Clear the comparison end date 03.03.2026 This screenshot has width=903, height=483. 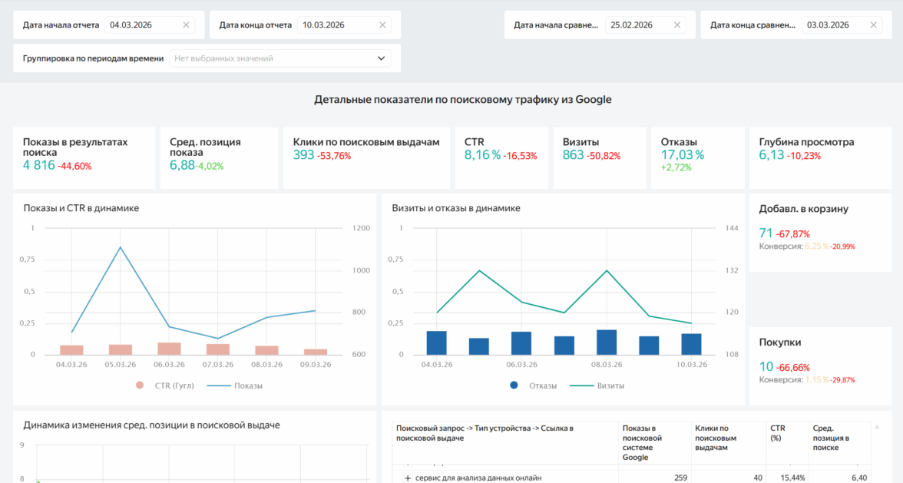[873, 25]
